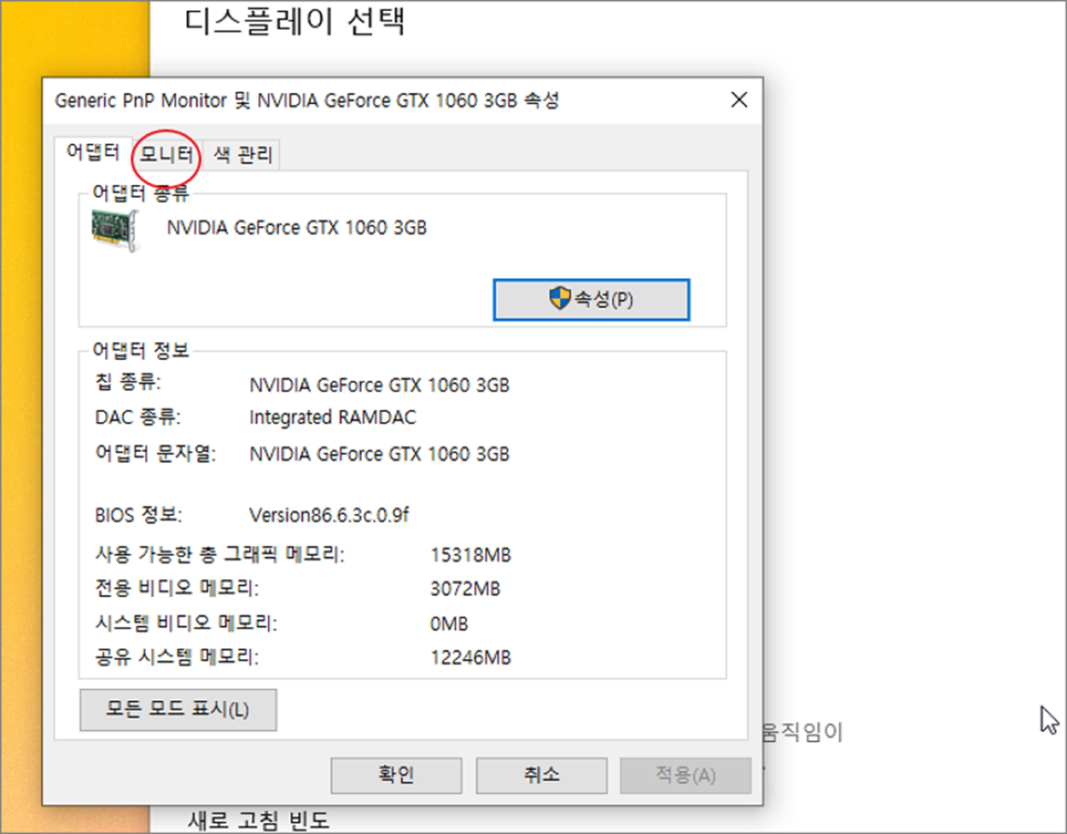The image size is (1067, 834).
Task: Click 모든 모드 표시(L) button
Action: 178,709
